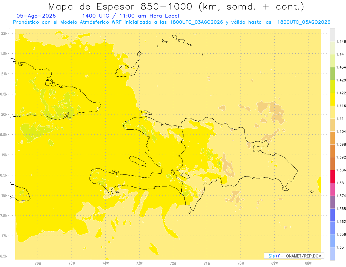
Task: Click the '69W' longitude label
Action: [x=274, y=263]
